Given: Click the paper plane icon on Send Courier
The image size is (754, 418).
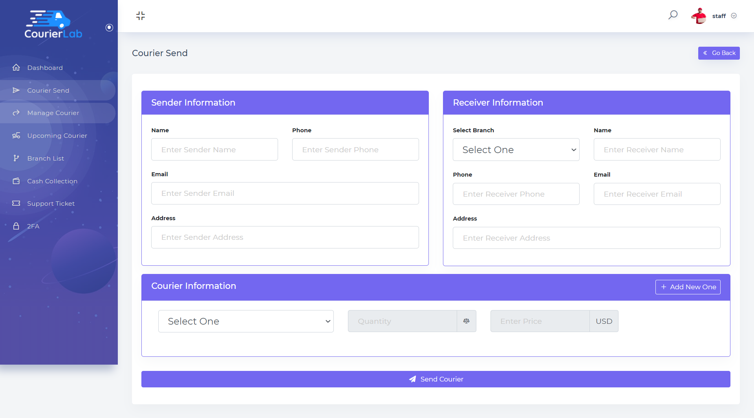Looking at the screenshot, I should [x=412, y=379].
